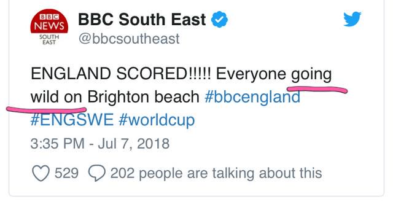Image resolution: width=393 pixels, height=223 pixels.
Task: Click the SOUTH EAST label under the logo
Action: 49,39
